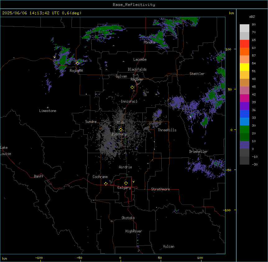Click the km unit label at top right

coord(232,13)
